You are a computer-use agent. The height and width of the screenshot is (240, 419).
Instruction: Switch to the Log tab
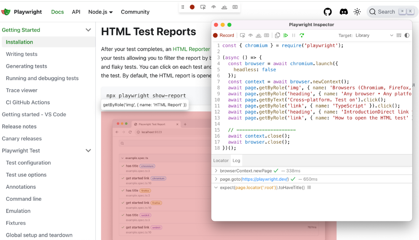[x=236, y=160]
